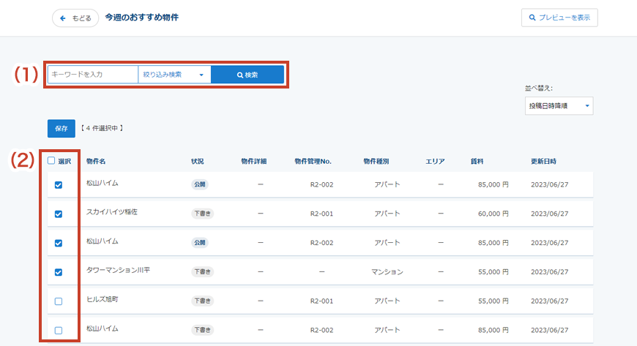The height and width of the screenshot is (346, 637).
Task: Uncheck the タワーマンション川平 row checkbox
Action: [x=59, y=272]
